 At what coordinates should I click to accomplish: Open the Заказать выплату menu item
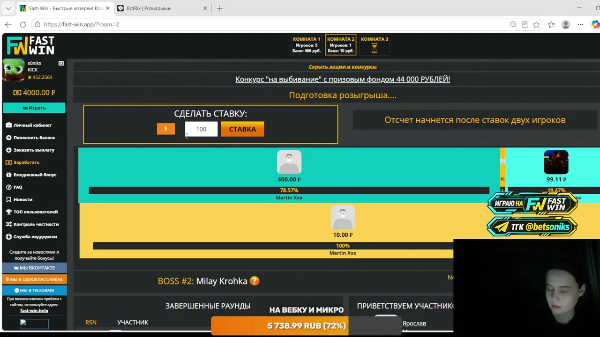[x=34, y=150]
